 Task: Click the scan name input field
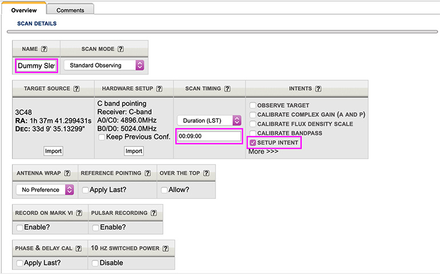coord(36,66)
